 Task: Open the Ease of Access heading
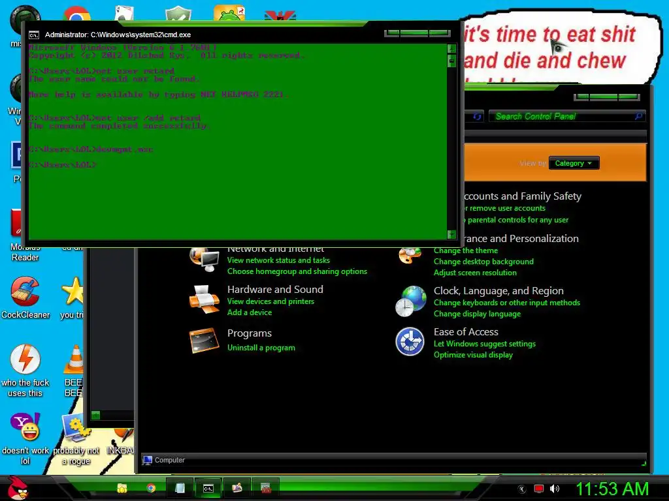pos(466,332)
